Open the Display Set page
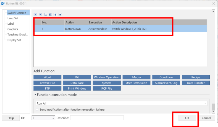218x127 pixels. [x=14, y=40]
